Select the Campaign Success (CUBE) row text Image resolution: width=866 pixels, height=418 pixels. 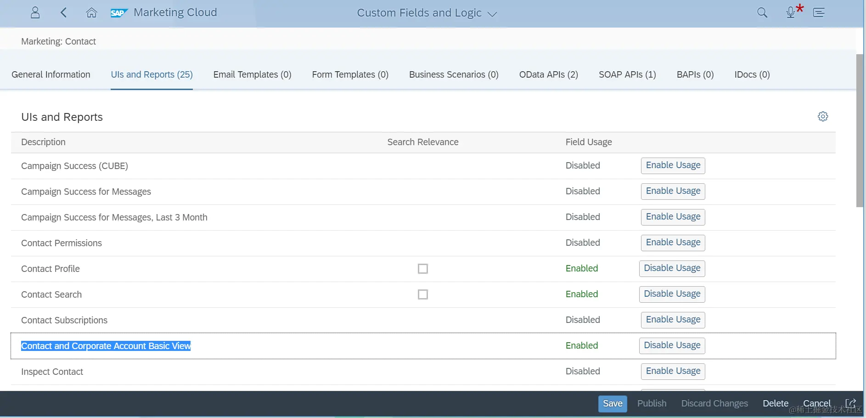click(x=74, y=166)
